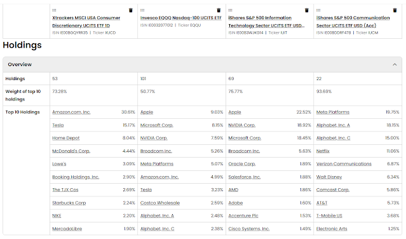The image size is (406, 239).
Task: Delete iShares S&P 500 Communication Sector ETF
Action: pos(395,10)
